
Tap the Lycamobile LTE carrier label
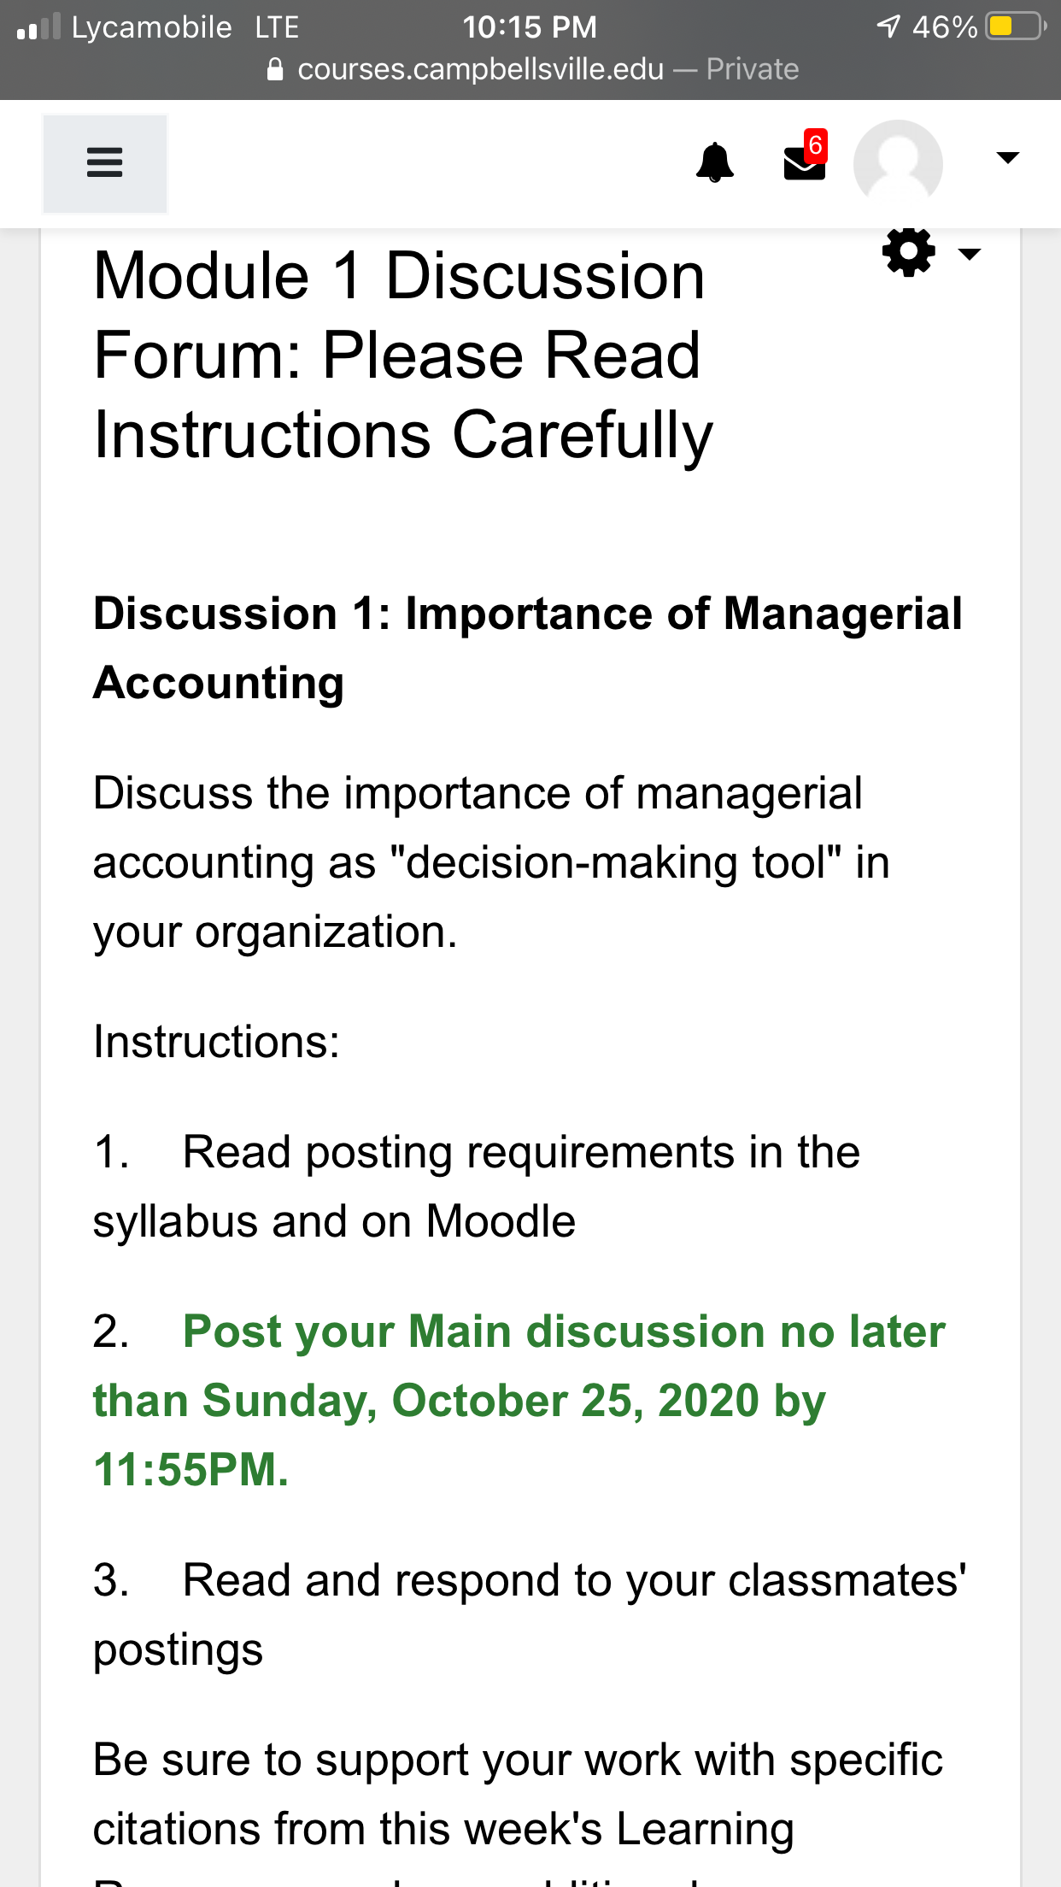[185, 27]
